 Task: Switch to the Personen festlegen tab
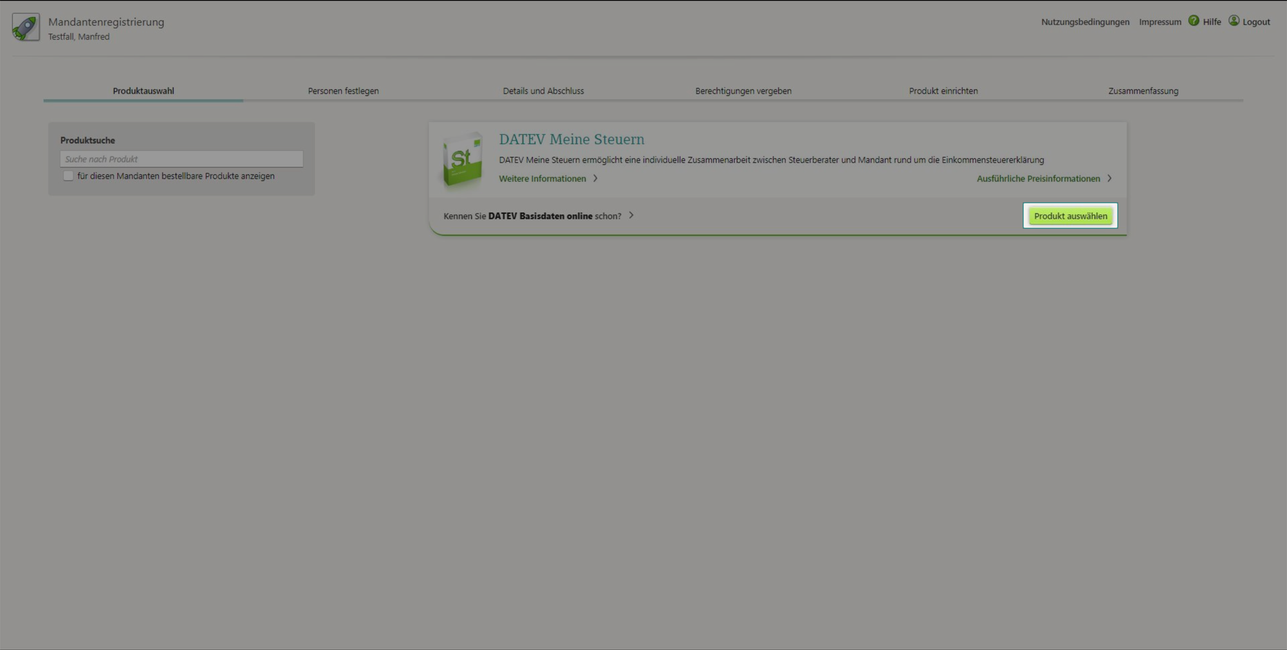point(343,91)
